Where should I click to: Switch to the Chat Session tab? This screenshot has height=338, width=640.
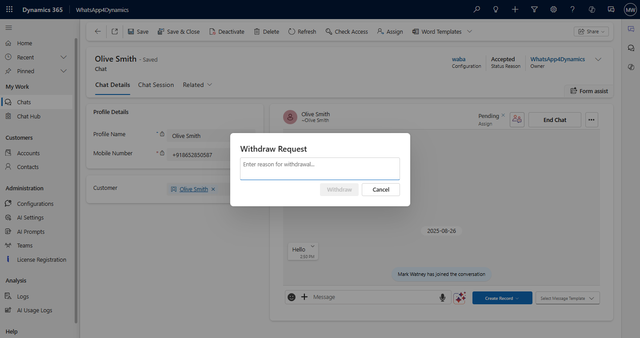pyautogui.click(x=156, y=85)
